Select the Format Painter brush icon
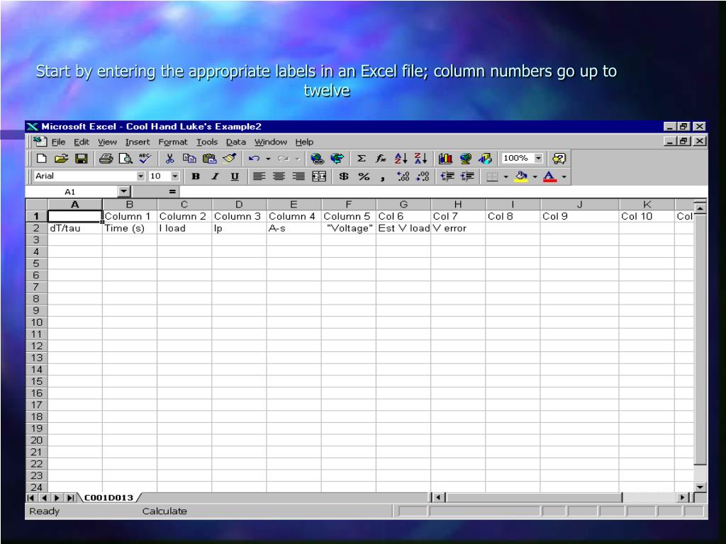 (229, 159)
